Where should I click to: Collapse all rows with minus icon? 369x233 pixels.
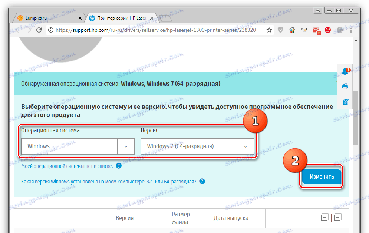(337, 217)
